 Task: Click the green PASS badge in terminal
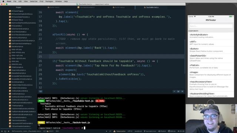coord(41,101)
